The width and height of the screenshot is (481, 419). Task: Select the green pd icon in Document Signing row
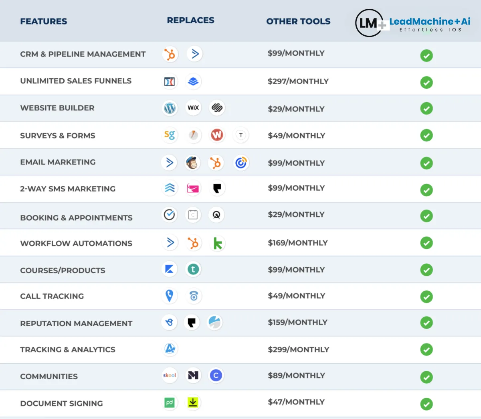(x=170, y=403)
